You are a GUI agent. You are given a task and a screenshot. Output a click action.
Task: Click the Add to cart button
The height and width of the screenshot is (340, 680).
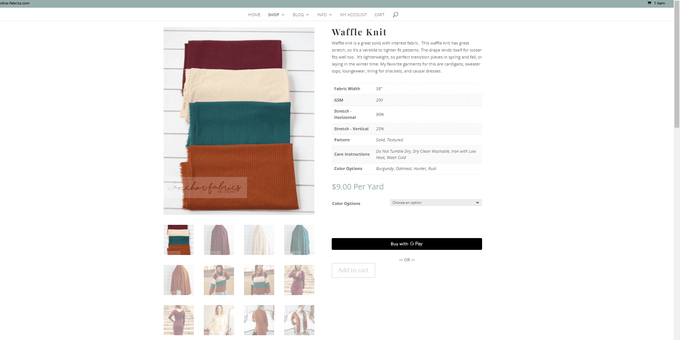click(353, 270)
